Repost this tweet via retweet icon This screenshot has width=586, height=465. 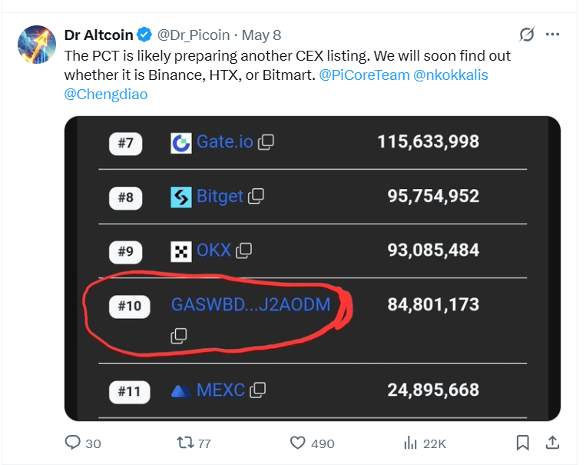(185, 443)
